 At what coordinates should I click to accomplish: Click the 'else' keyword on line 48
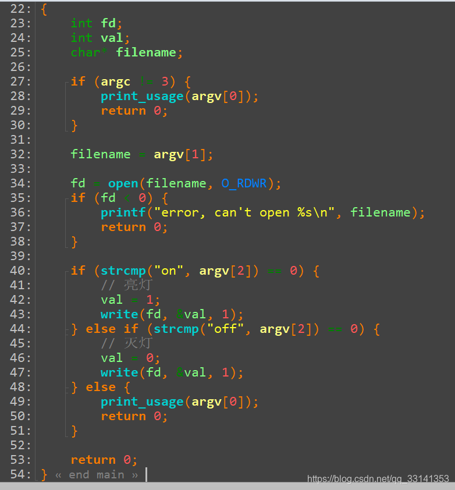(x=101, y=388)
